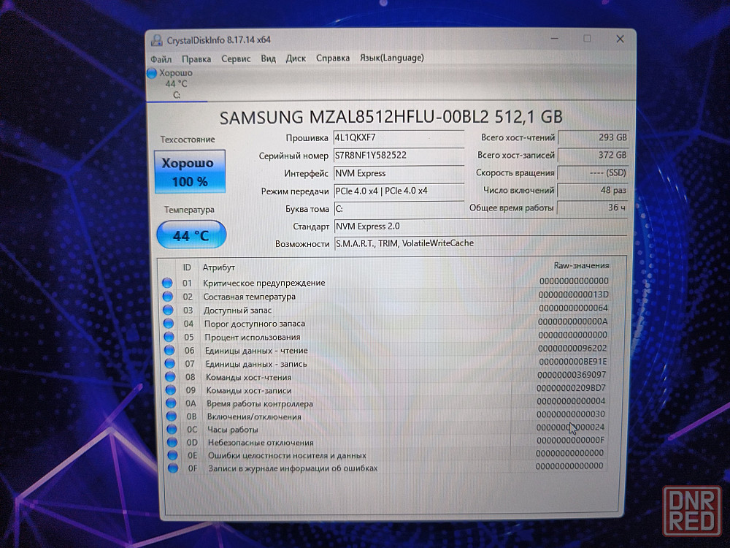
Task: Click the Хорошо 100 % health status button
Action: [x=188, y=172]
